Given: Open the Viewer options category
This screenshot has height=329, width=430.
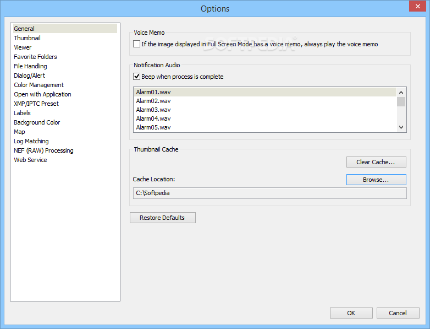Looking at the screenshot, I should pyautogui.click(x=65, y=47).
